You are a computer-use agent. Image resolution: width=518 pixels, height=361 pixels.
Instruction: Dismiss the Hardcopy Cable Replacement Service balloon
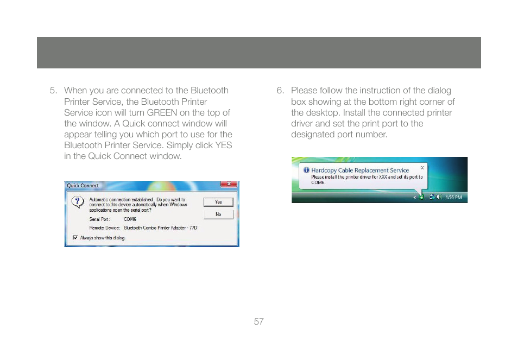tap(422, 168)
